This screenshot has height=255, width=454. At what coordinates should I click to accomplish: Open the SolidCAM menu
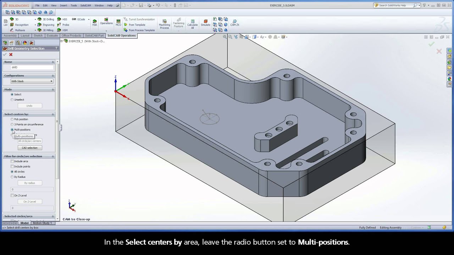click(x=85, y=5)
